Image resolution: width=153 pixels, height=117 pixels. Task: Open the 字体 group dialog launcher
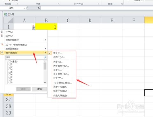click(59, 4)
